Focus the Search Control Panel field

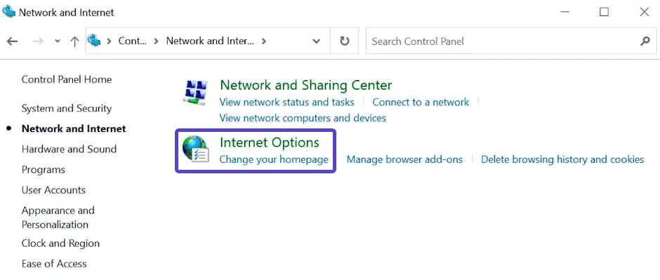[501, 41]
